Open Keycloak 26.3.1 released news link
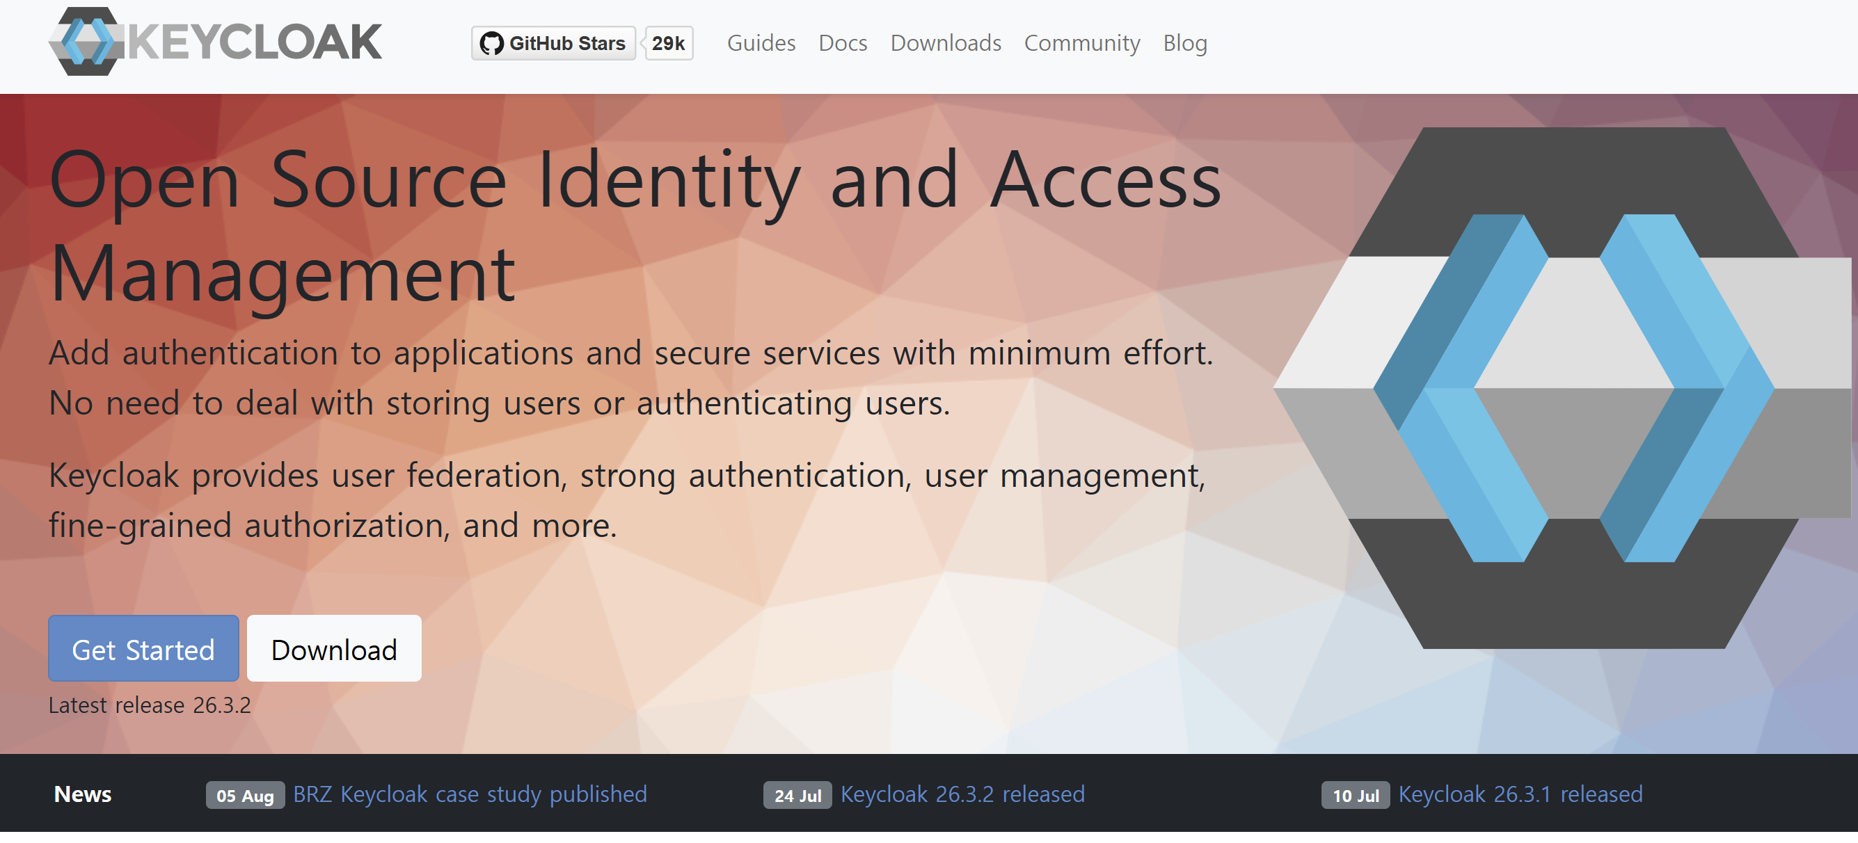Viewport: 1858px width, 843px height. click(1520, 794)
